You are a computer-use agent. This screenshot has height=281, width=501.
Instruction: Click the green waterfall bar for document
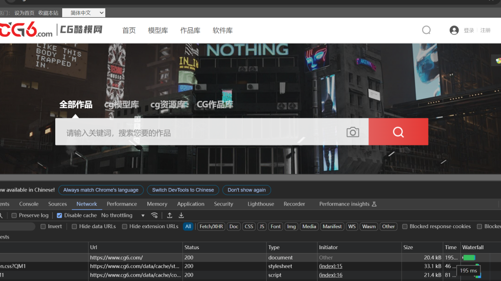pos(469,258)
